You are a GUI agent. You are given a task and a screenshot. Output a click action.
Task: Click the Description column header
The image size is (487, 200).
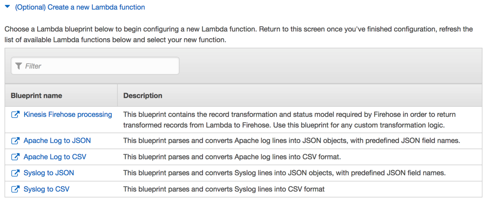coord(143,96)
